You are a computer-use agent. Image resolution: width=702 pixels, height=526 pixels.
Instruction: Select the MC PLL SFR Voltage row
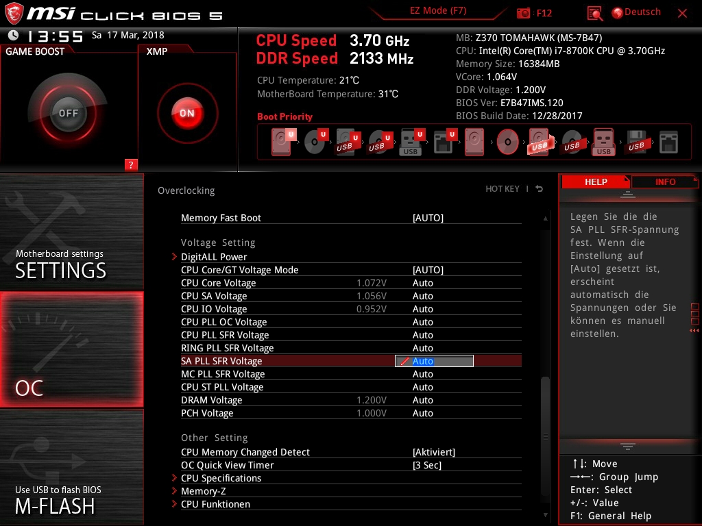pyautogui.click(x=351, y=374)
